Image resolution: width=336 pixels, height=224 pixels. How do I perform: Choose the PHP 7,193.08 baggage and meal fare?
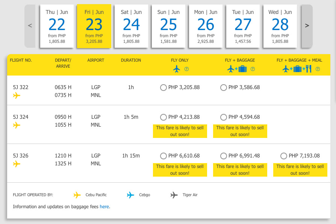284,156
